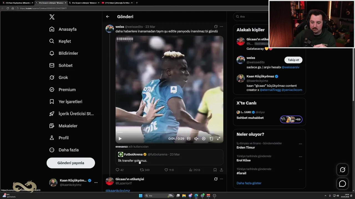Open Premium in sidebar
Viewport: 355px width, 199px height.
click(x=62, y=90)
